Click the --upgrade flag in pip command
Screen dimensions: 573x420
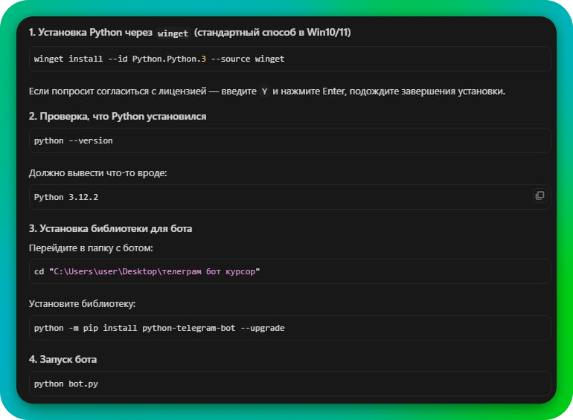point(261,328)
